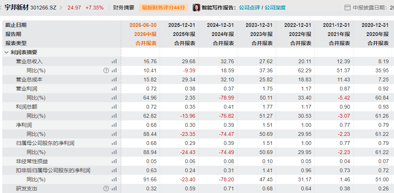
Task: Select the 财务摘要 tab label
Action: pos(124,8)
